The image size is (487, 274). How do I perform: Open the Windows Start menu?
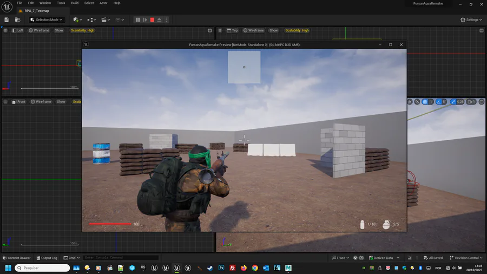[8, 268]
